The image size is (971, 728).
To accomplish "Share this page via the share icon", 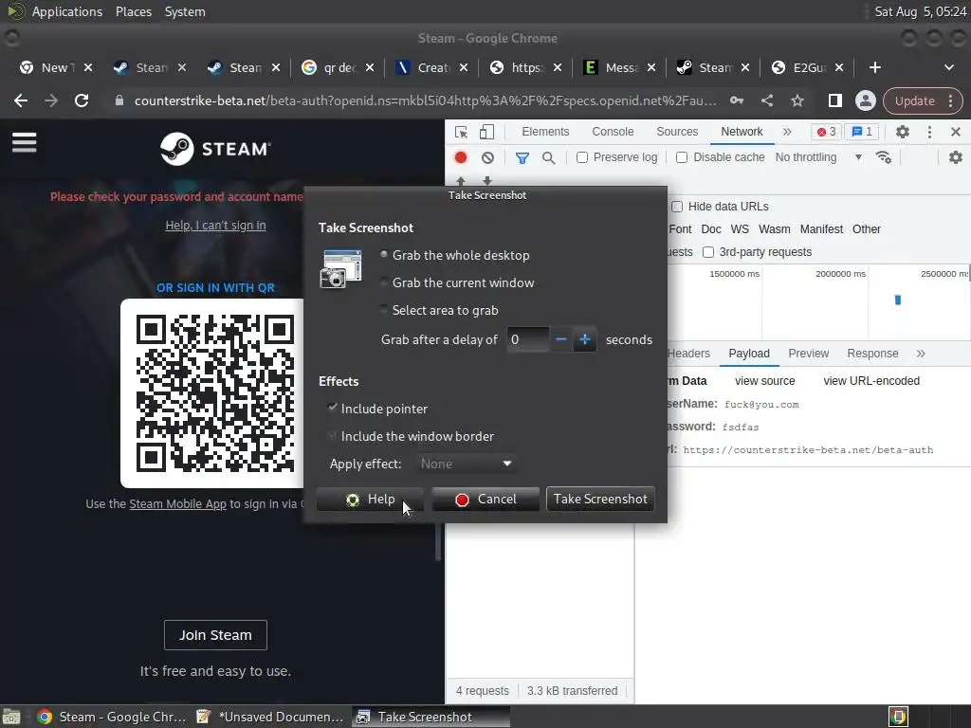I will pos(766,100).
